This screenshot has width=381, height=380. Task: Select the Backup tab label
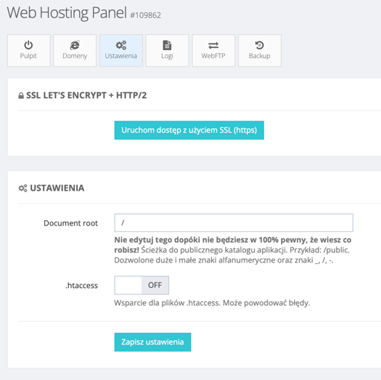[260, 56]
